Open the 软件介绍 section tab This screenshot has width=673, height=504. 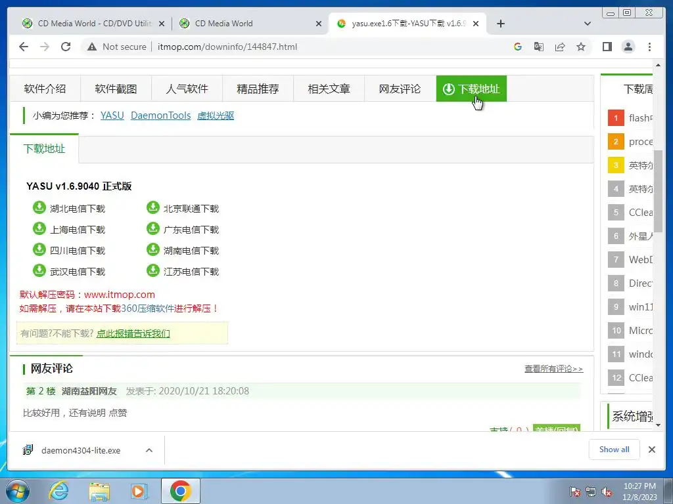pos(45,89)
